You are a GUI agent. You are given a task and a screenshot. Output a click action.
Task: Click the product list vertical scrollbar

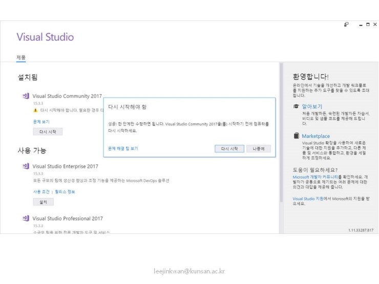(x=281, y=133)
